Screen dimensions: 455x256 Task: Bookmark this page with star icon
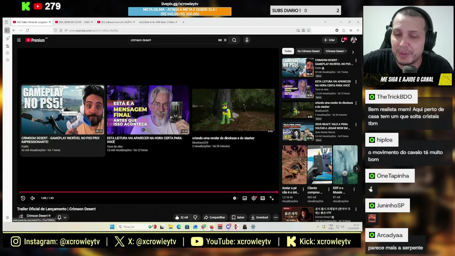tap(308, 31)
